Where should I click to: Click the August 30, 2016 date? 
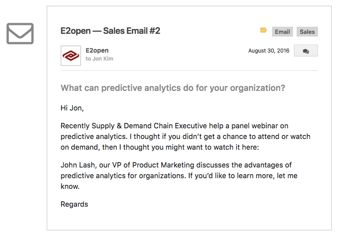point(269,51)
